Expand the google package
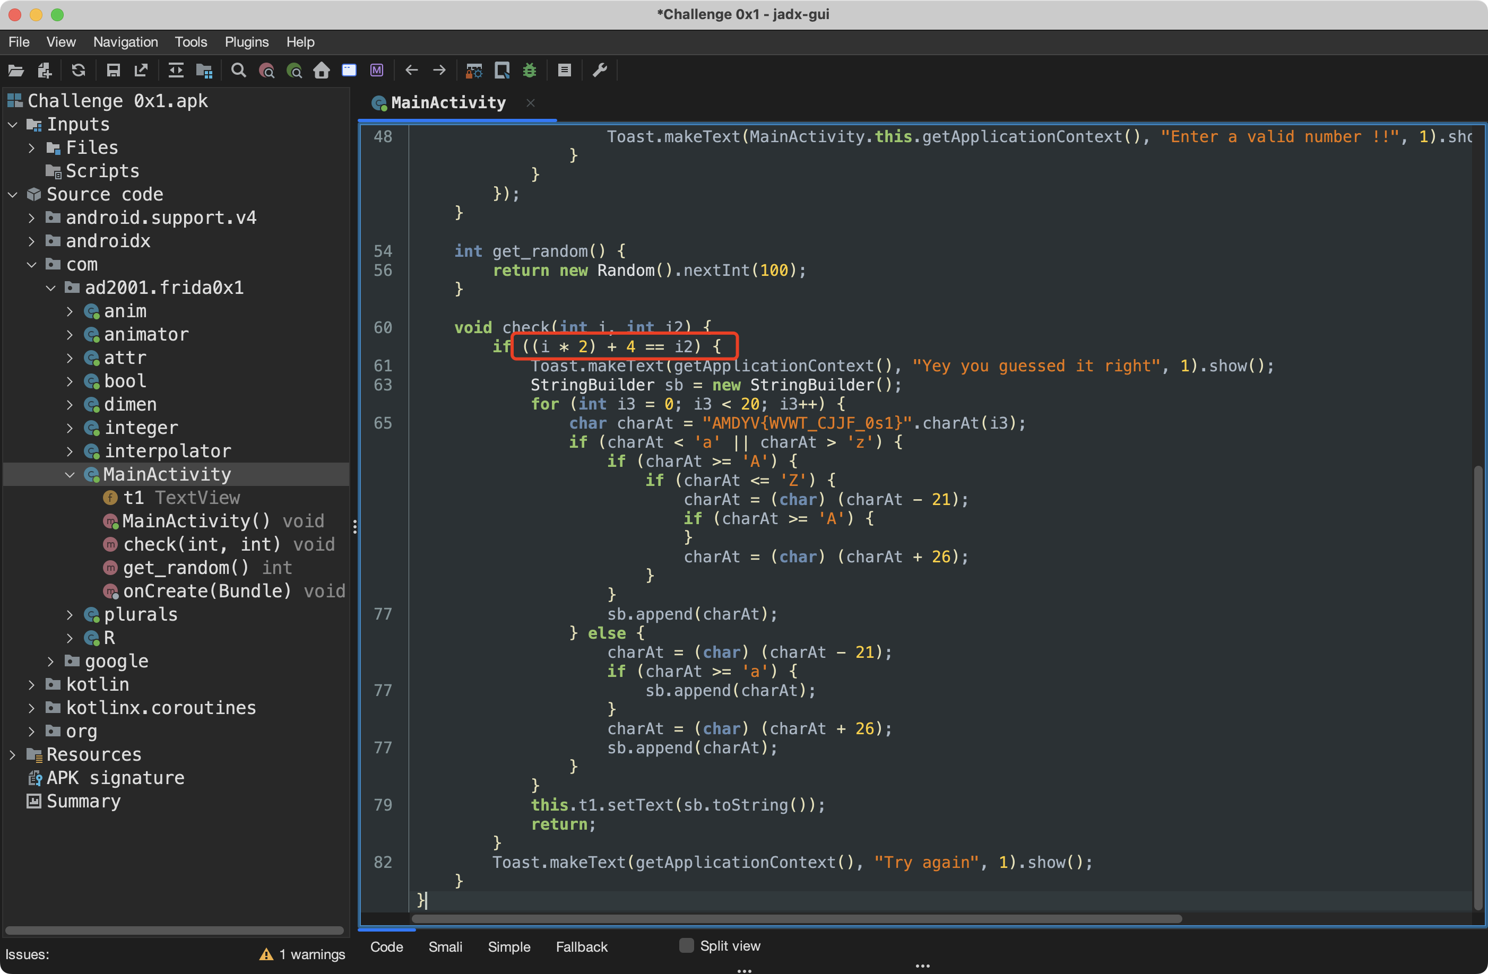This screenshot has height=974, width=1488. point(51,662)
